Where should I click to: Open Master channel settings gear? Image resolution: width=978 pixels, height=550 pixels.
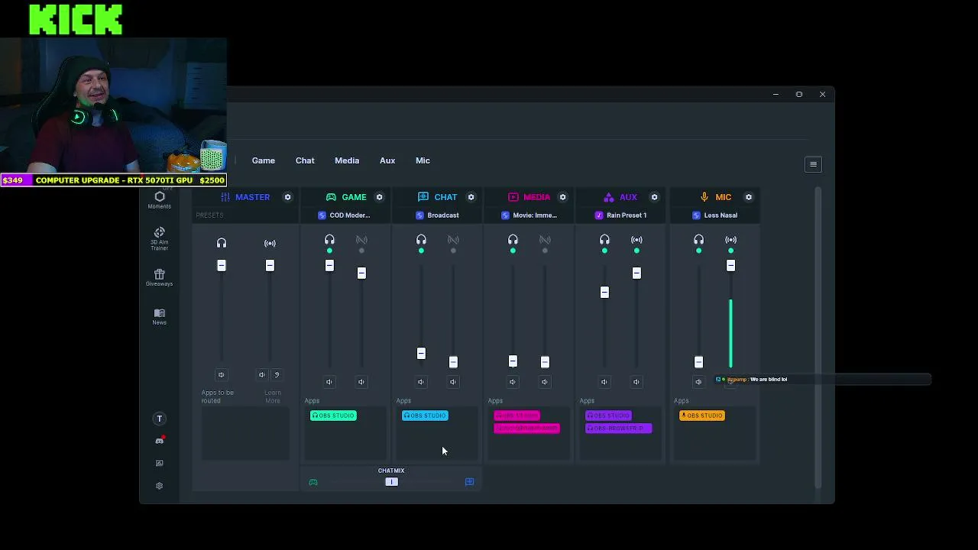(x=288, y=197)
